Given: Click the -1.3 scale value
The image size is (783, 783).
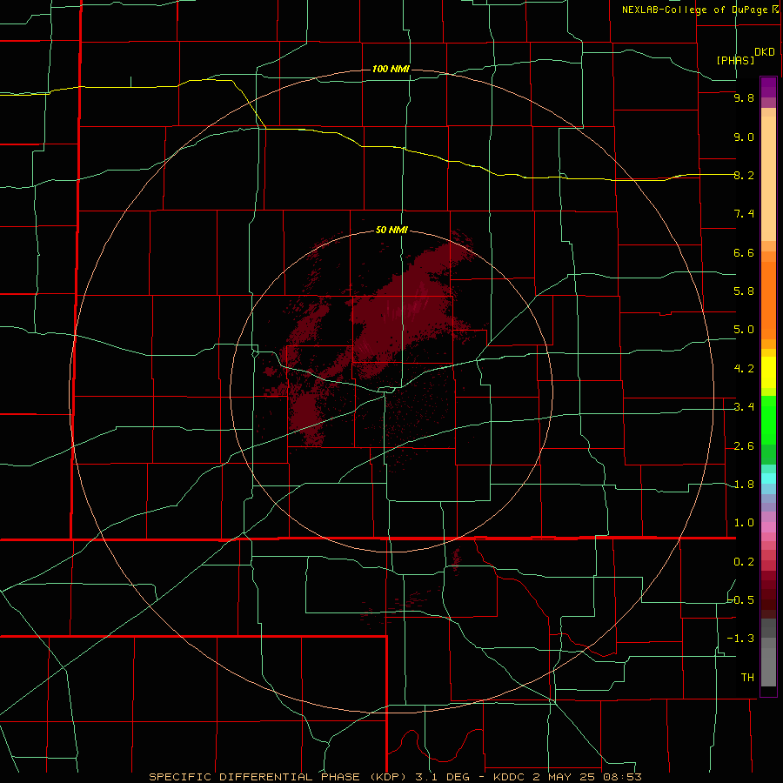Looking at the screenshot, I should point(740,639).
